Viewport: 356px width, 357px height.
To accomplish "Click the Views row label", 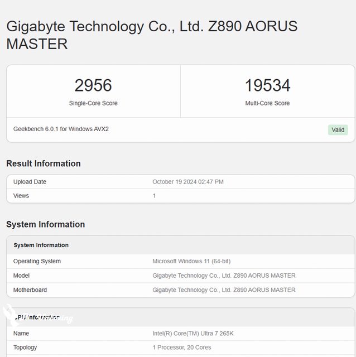I will coord(21,196).
